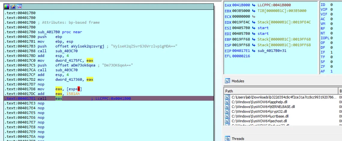The image size is (342, 141).
Task: Follow the Stack[00000B1C]:0019FE4C reference for EDX
Action: coord(284,22)
